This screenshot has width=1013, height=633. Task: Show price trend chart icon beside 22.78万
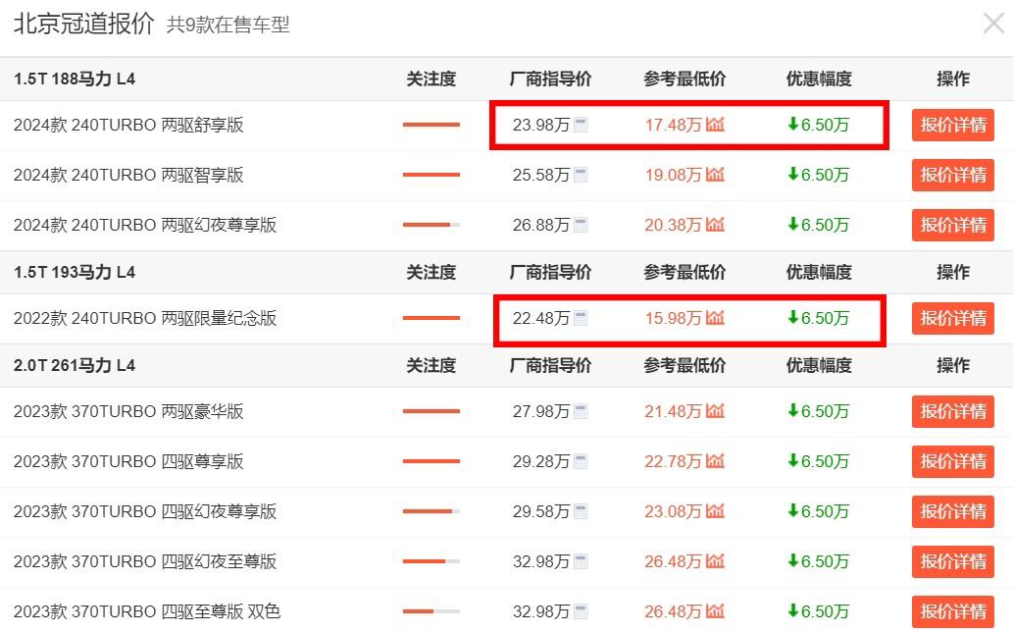pos(715,460)
